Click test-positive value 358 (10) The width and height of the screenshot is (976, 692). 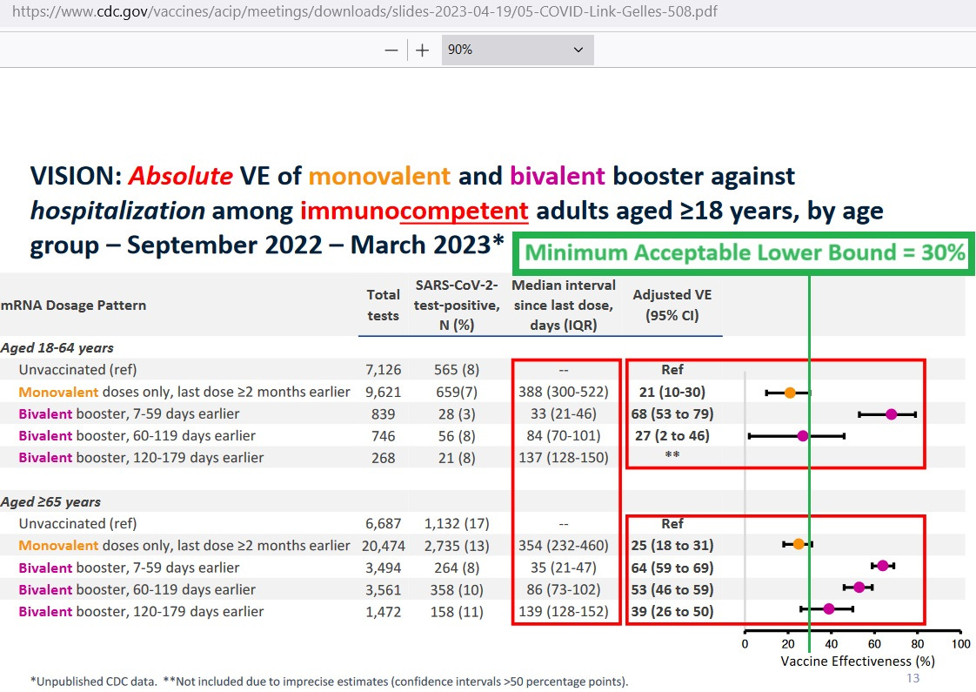[x=457, y=590]
